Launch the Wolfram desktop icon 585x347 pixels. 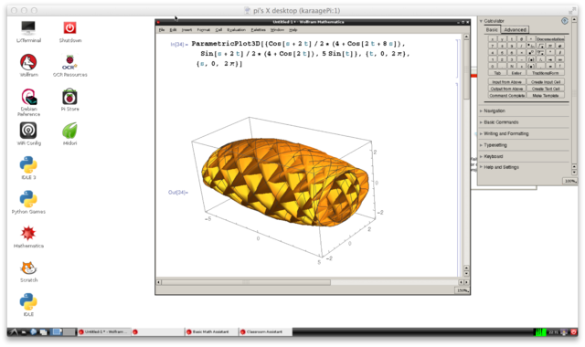point(28,65)
